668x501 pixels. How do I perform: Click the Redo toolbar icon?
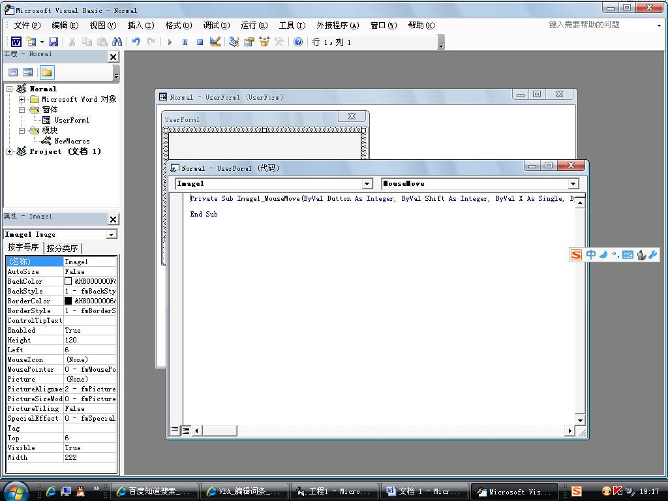coord(151,42)
